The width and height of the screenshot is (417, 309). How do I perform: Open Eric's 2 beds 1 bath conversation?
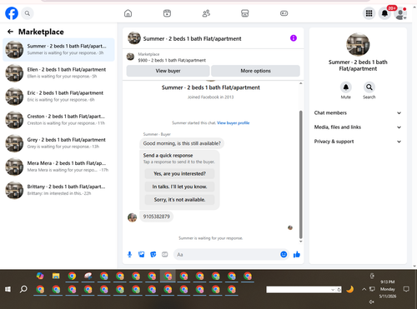pos(58,97)
